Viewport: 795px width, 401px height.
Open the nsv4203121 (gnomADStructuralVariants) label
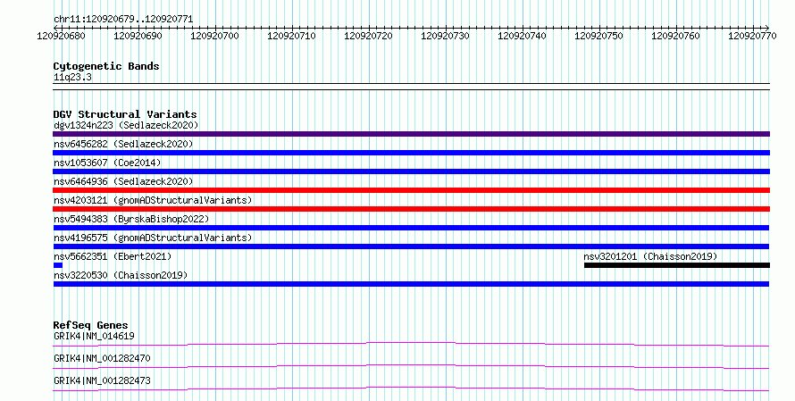coord(153,200)
